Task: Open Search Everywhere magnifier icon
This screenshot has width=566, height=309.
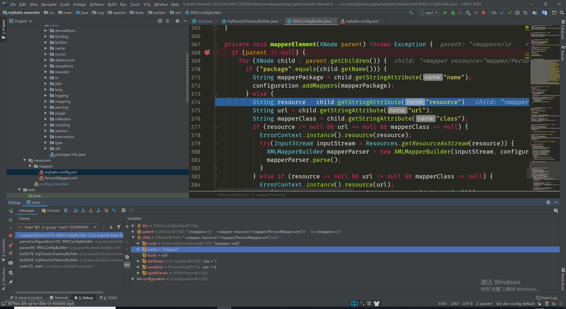Action: pos(562,13)
